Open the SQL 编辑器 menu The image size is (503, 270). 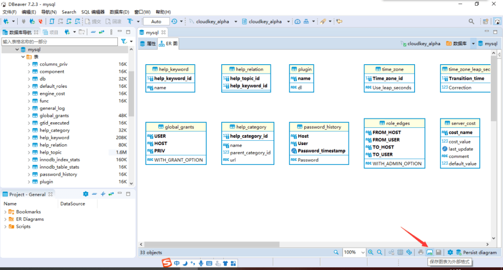pos(93,12)
